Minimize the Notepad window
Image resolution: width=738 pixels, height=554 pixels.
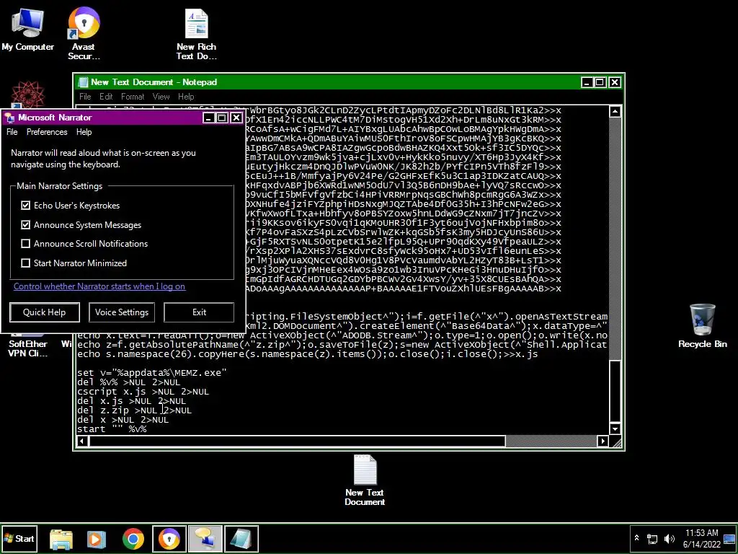[587, 82]
